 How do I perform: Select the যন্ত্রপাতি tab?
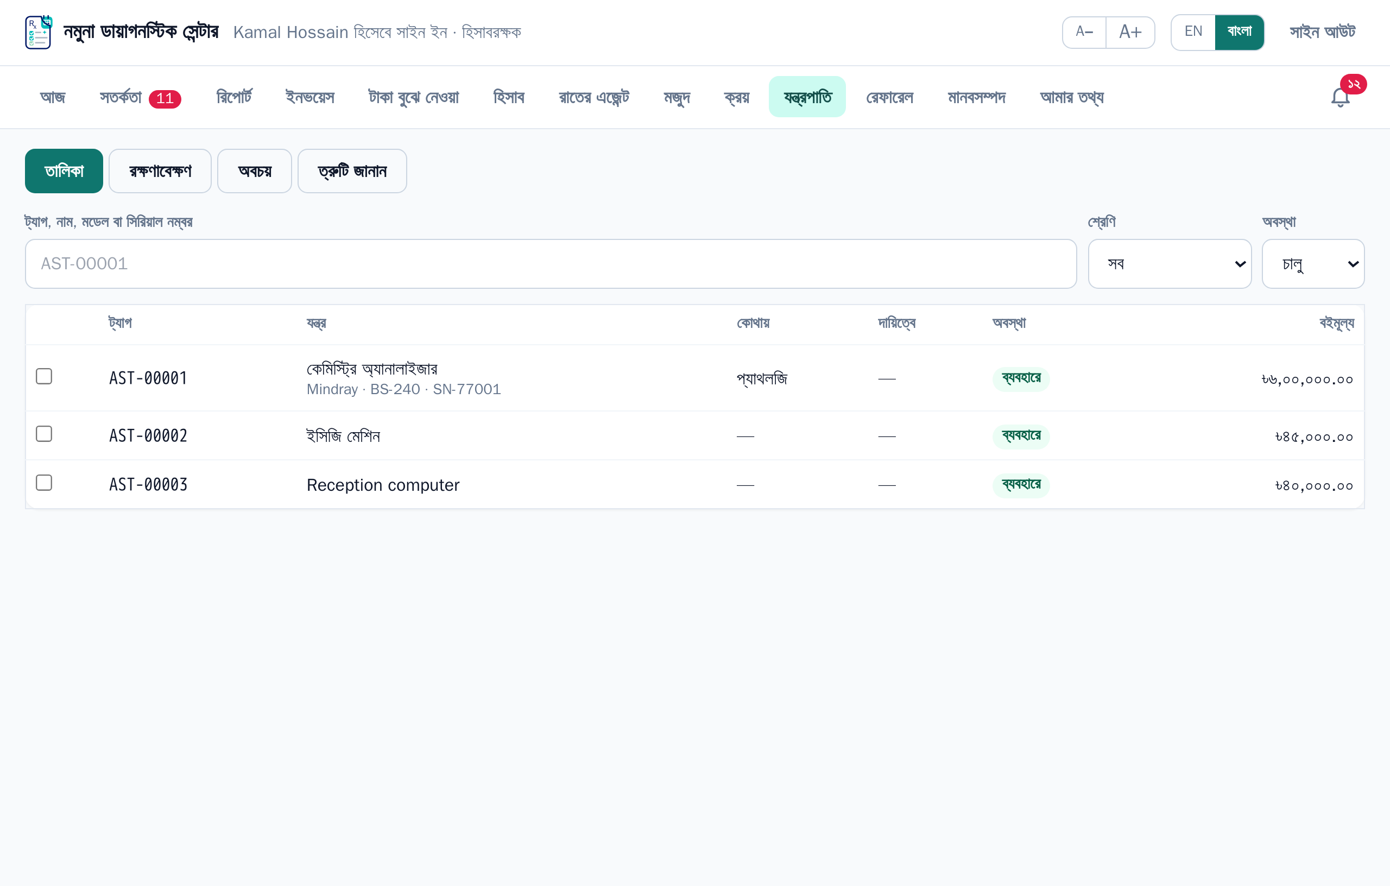(807, 97)
